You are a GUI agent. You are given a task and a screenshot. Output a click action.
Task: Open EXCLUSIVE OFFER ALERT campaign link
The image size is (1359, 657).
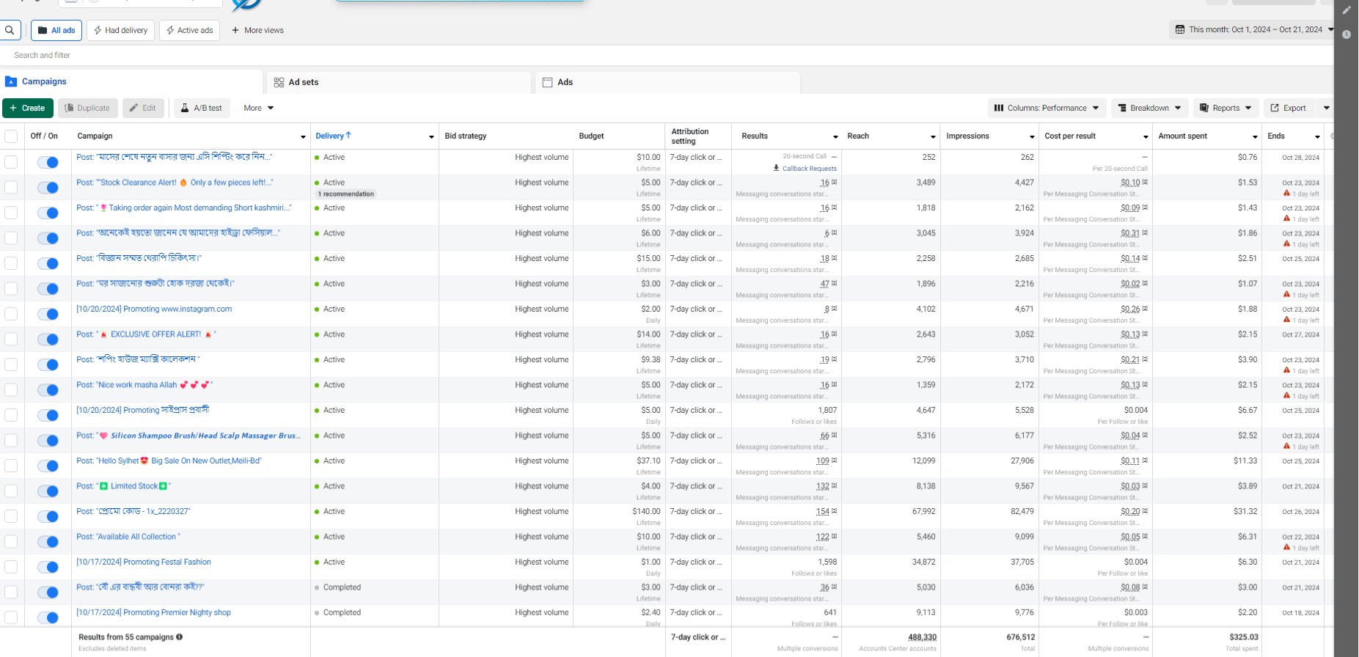point(146,334)
